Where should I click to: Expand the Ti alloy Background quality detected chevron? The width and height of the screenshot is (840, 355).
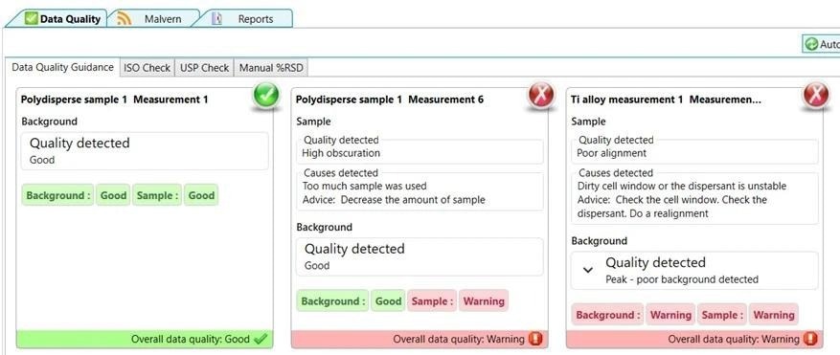(588, 270)
